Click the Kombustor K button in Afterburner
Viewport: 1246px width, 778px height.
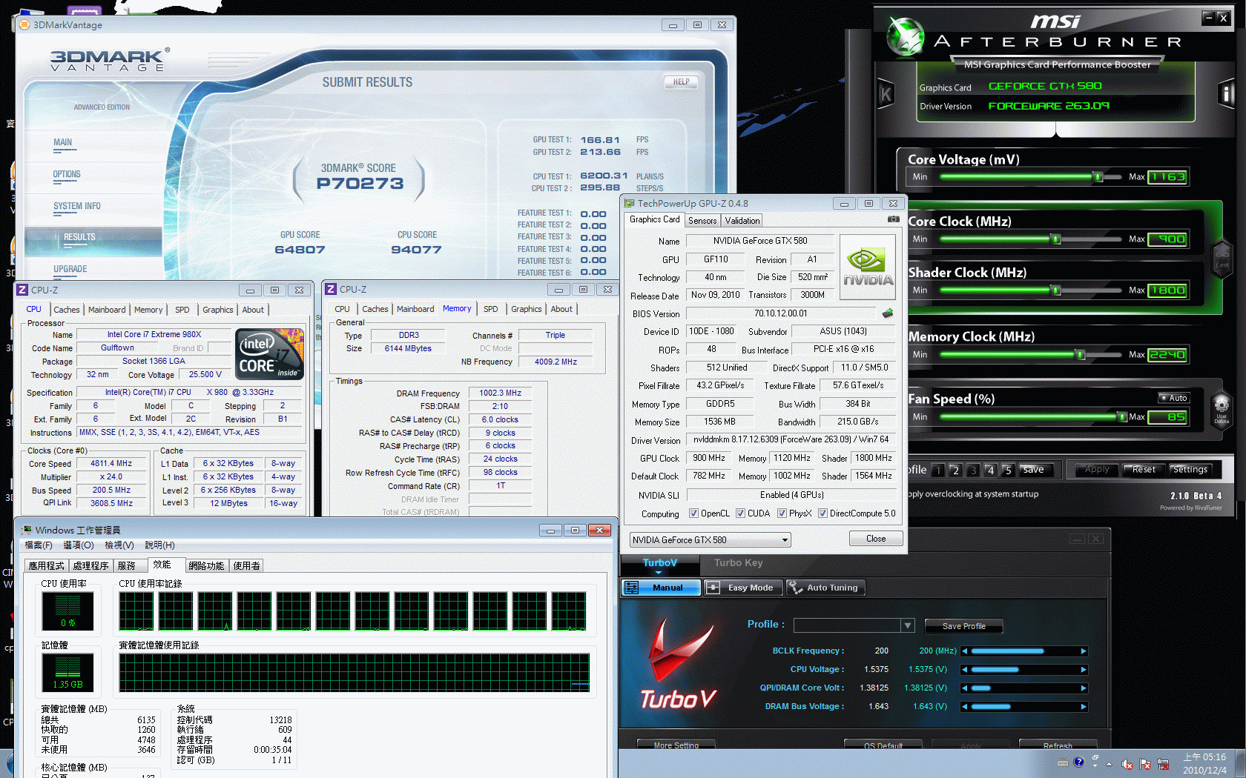pos(886,94)
